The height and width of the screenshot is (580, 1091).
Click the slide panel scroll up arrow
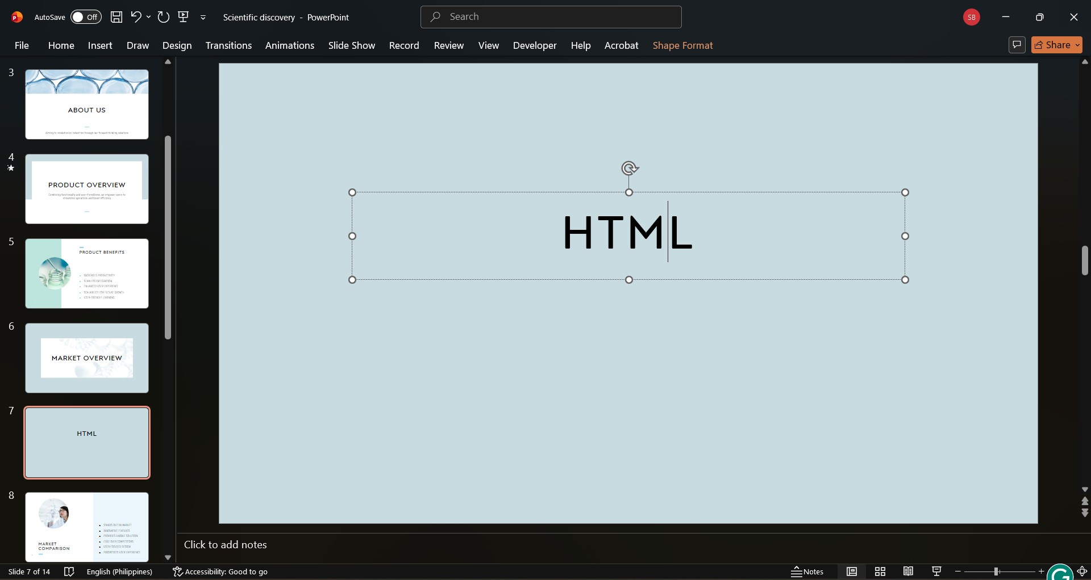click(x=168, y=62)
